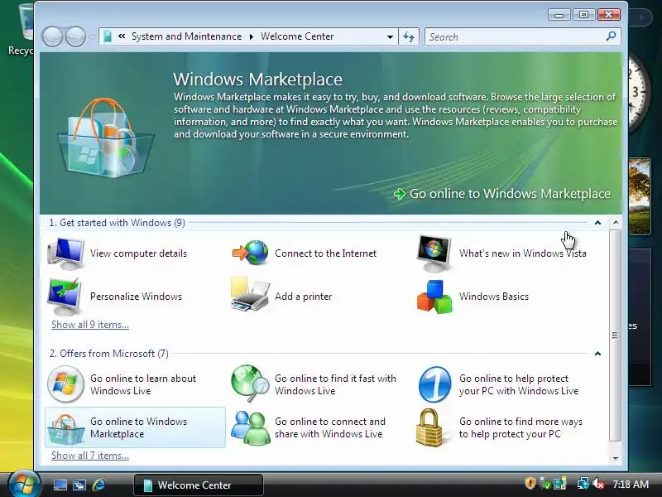662x497 pixels.
Task: Click System and Maintenance breadcrumb
Action: point(187,36)
